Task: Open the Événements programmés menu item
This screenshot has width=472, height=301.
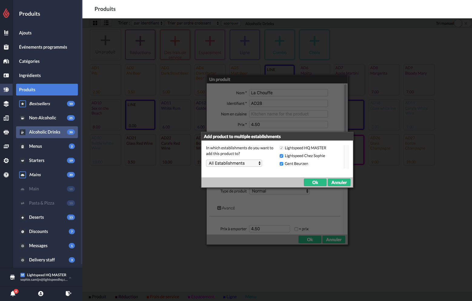Action: (43, 47)
